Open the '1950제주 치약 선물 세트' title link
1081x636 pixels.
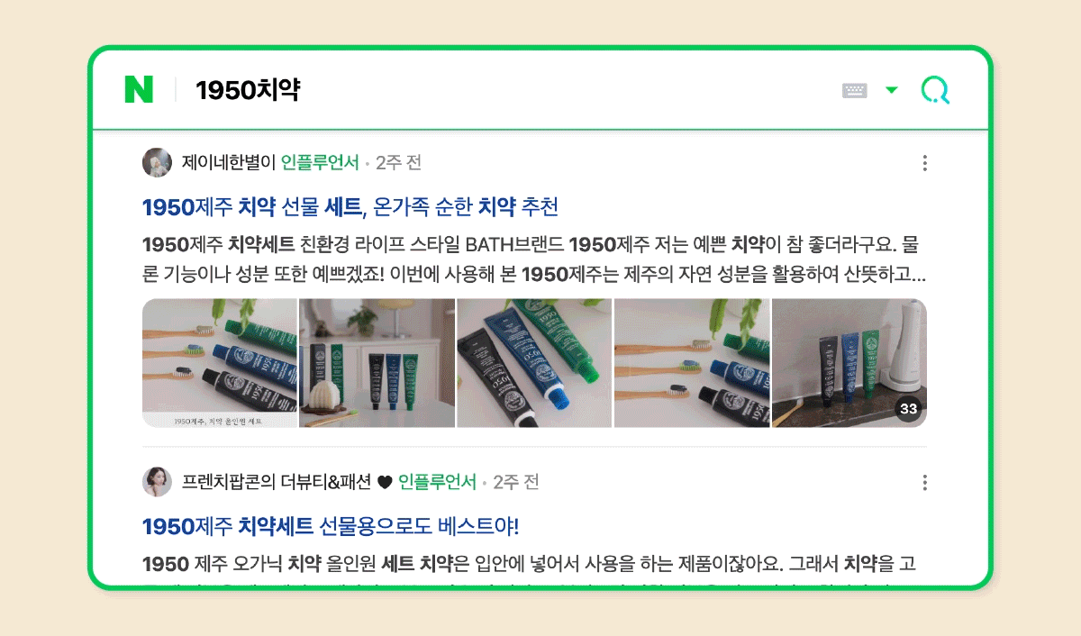pos(350,207)
